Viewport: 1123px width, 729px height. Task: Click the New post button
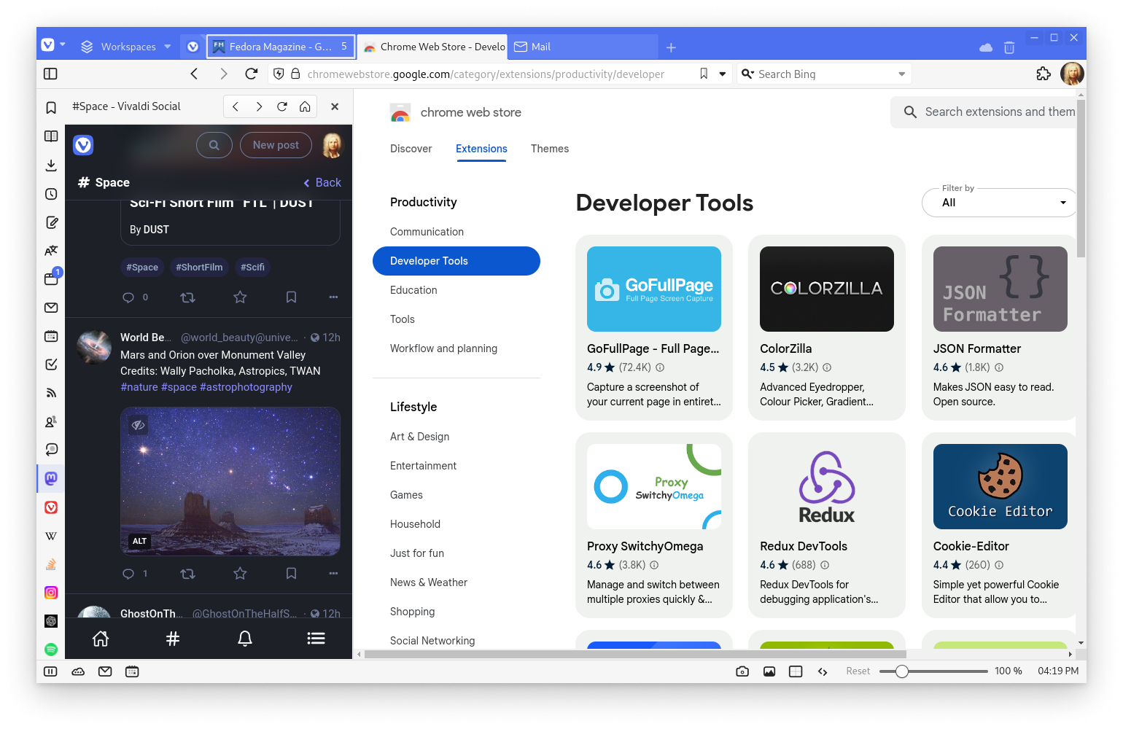[x=276, y=145]
